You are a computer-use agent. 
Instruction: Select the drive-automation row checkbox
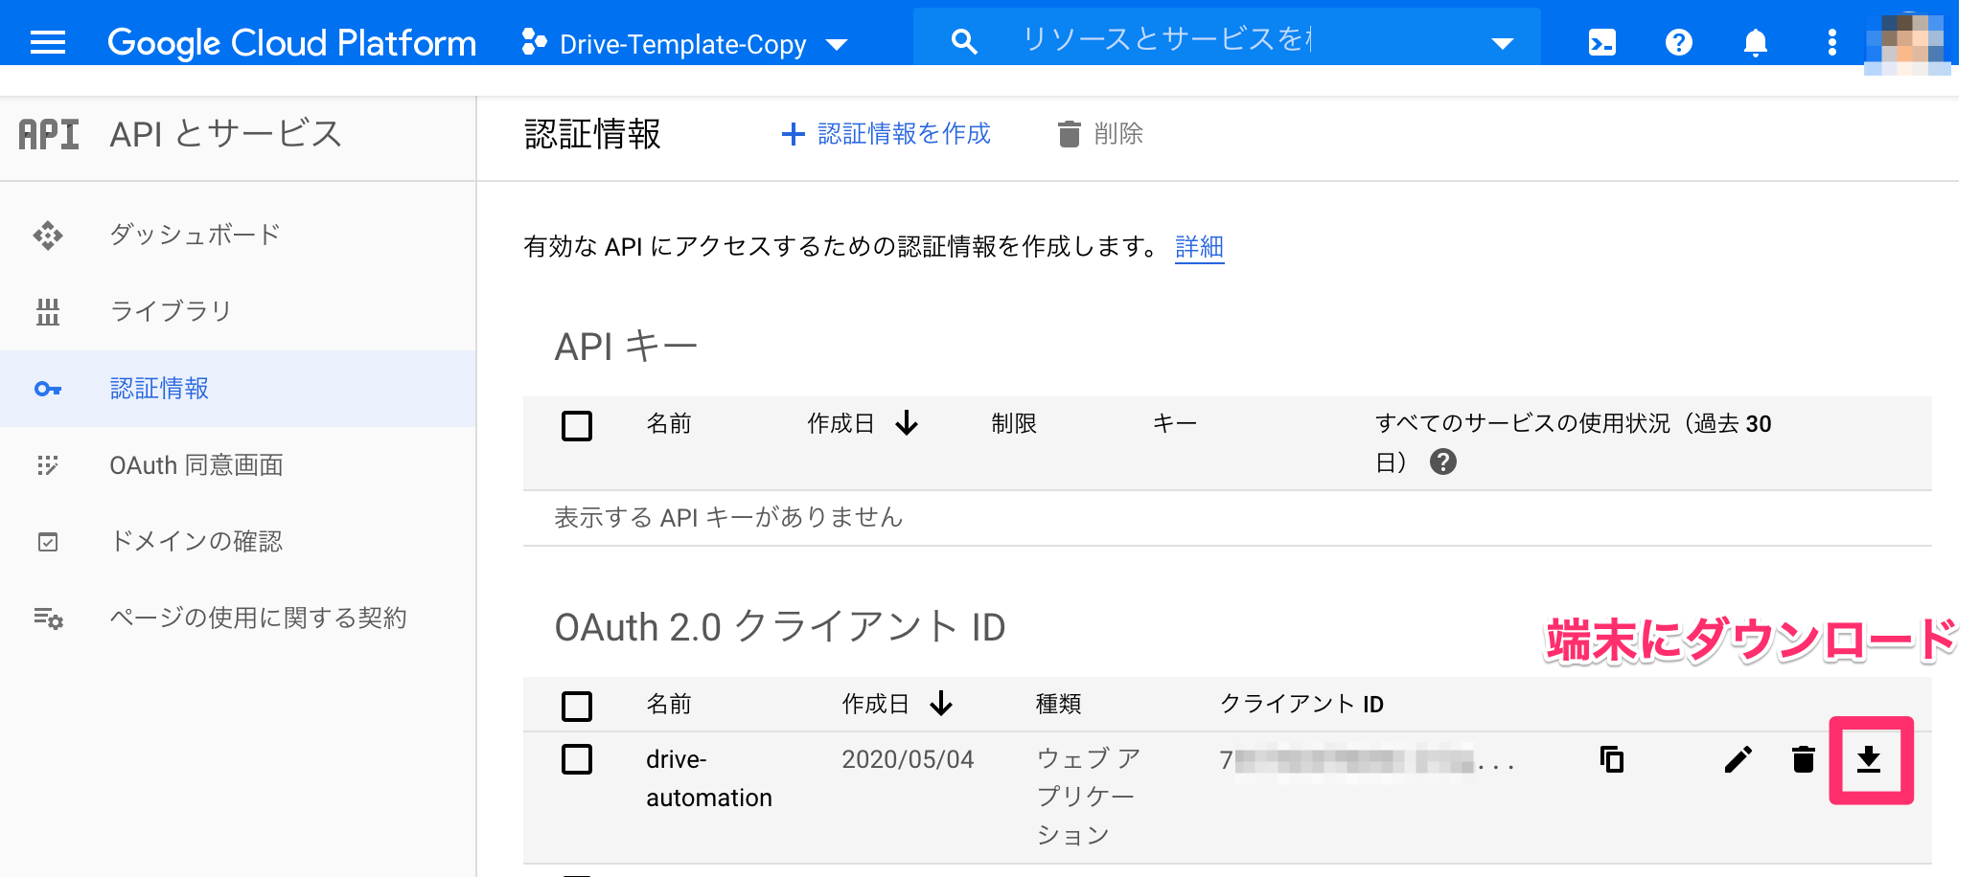(x=576, y=759)
